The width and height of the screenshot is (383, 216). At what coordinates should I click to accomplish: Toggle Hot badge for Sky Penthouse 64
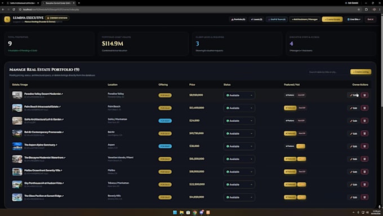(x=302, y=184)
